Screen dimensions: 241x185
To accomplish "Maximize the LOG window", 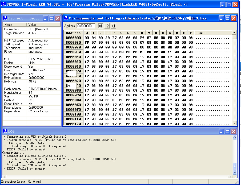I will [x=227, y=131].
